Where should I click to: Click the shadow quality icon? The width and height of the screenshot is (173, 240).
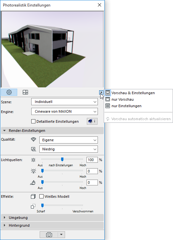(33, 149)
